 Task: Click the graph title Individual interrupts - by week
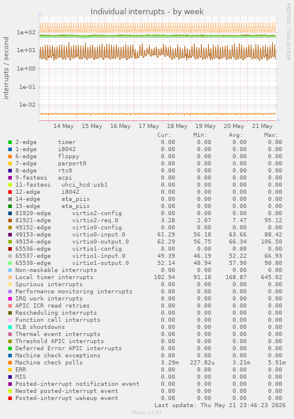(147, 12)
